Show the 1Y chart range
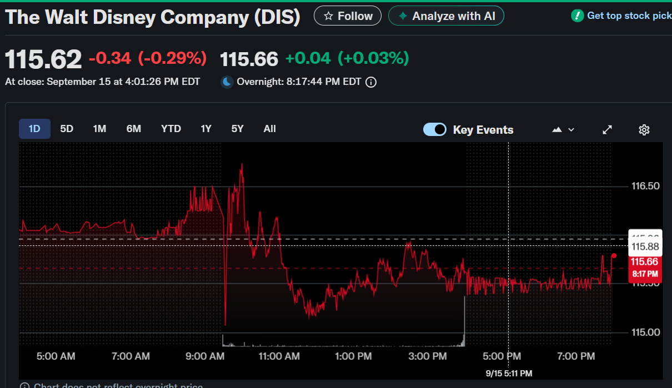This screenshot has width=672, height=388. [x=206, y=129]
